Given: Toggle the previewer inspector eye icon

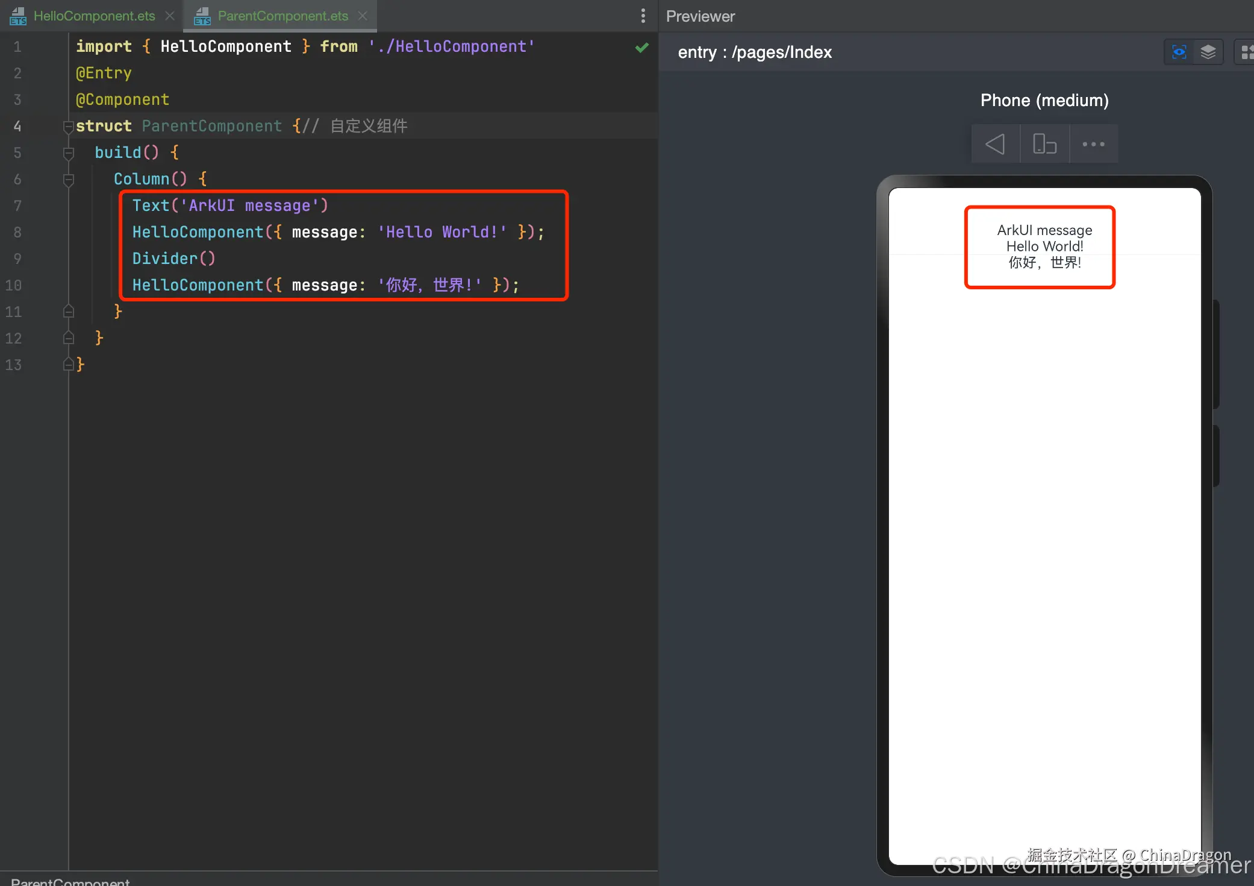Looking at the screenshot, I should tap(1179, 52).
